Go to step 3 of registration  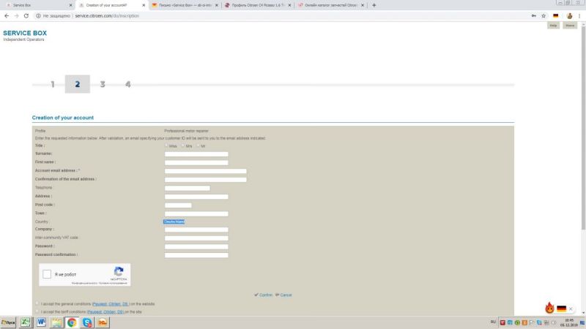103,84
